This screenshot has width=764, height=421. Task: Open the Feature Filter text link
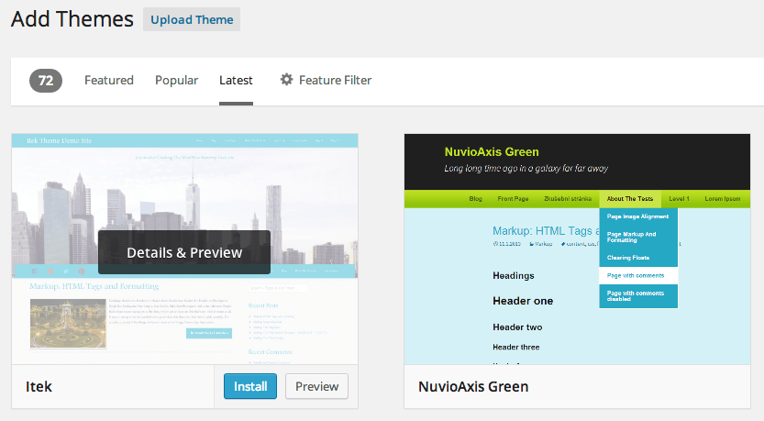point(335,81)
